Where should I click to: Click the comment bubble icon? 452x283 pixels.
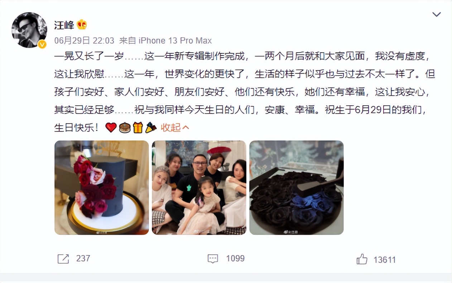click(x=213, y=259)
